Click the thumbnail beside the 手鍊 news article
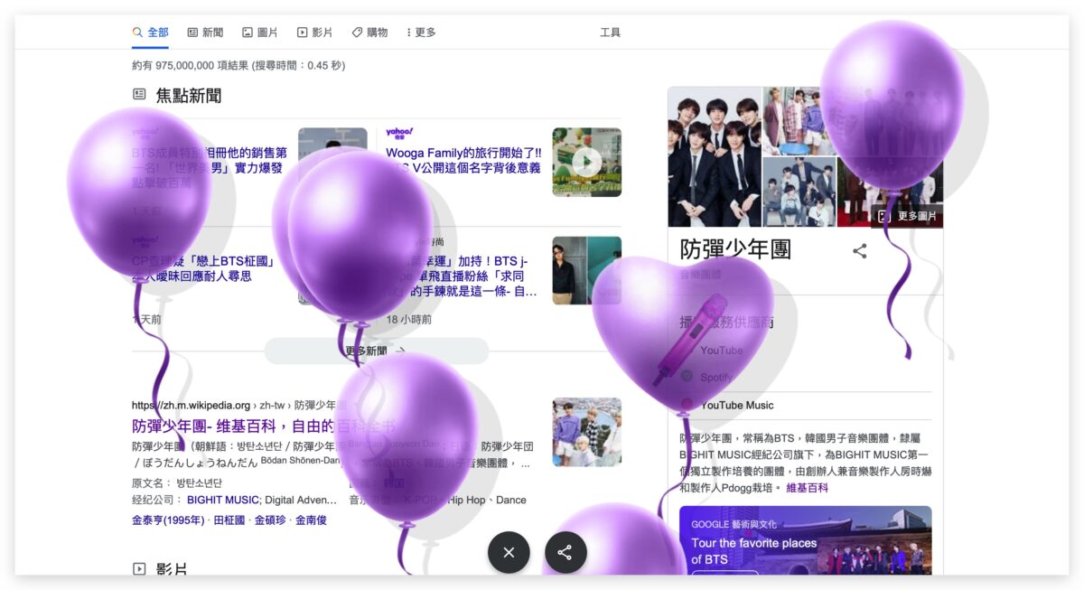 click(586, 270)
